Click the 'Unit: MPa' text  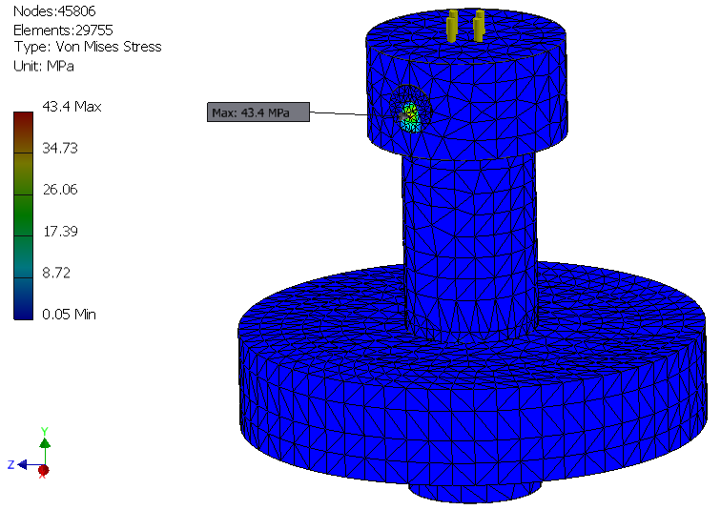coord(44,66)
